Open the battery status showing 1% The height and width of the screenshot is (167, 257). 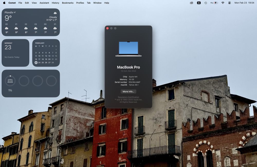click(214, 3)
